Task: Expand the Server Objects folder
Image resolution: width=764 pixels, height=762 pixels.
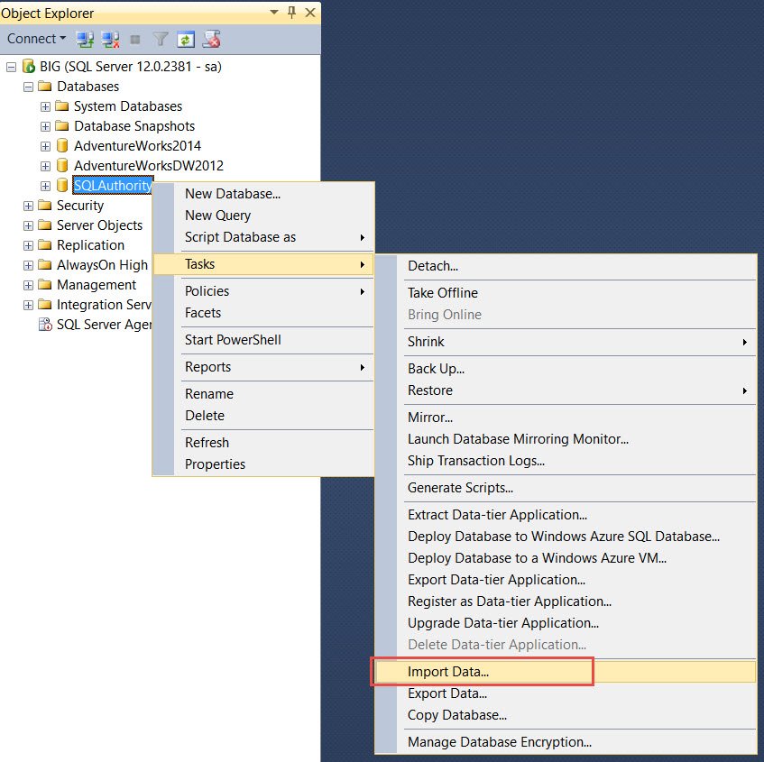Action: tap(28, 225)
